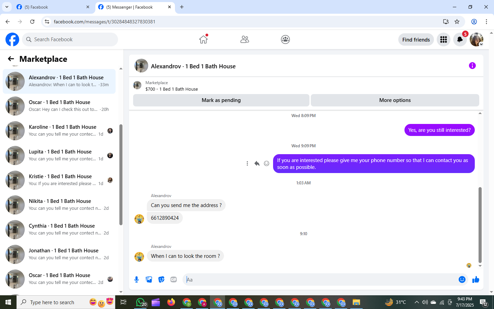This screenshot has height=309, width=494.
Task: Open File Explorer from the taskbar
Action: [x=356, y=302]
